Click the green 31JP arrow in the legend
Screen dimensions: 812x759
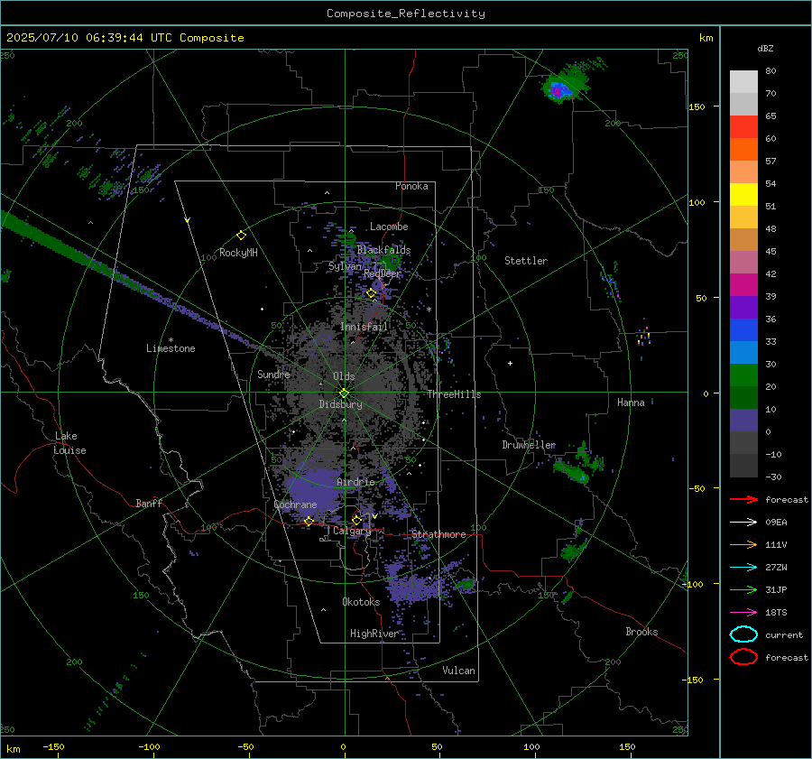click(x=743, y=589)
